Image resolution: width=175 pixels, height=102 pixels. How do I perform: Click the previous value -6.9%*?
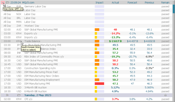pyautogui.click(x=149, y=57)
